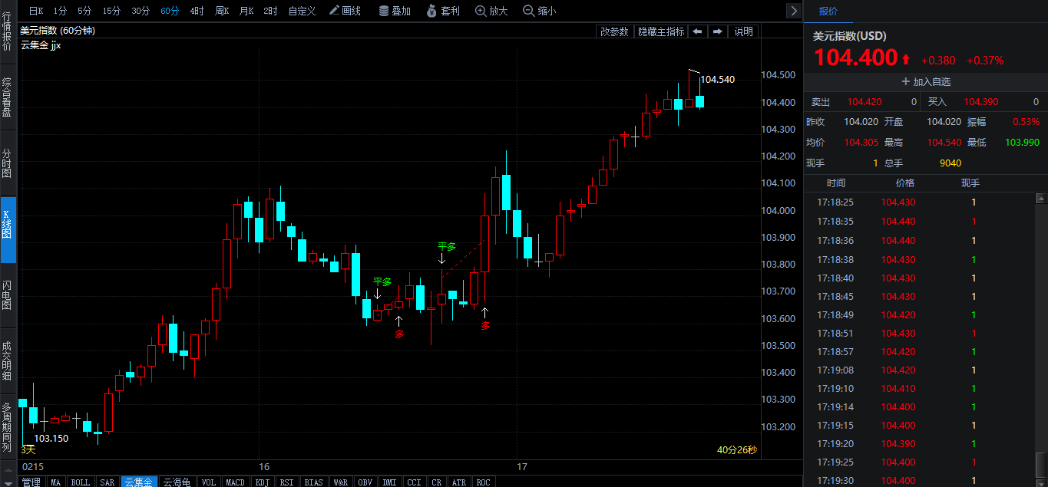The image size is (1048, 487).
Task: Open 多周期同列 in left sidebar
Action: (x=7, y=428)
